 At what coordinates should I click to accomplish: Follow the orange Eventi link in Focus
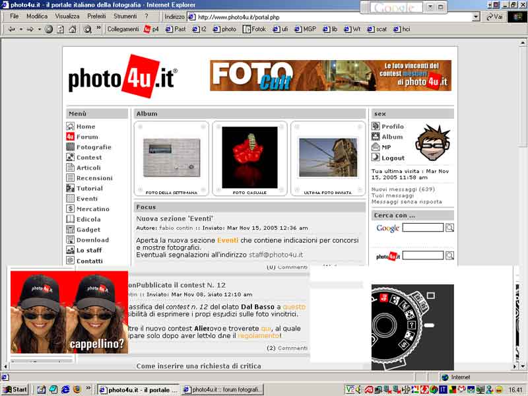(x=228, y=240)
